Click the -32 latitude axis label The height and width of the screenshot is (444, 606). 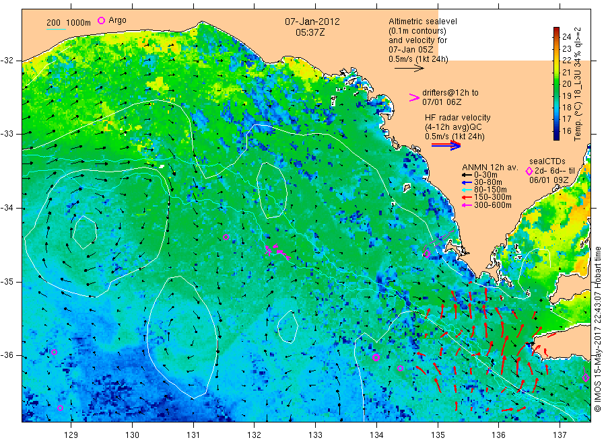7,61
